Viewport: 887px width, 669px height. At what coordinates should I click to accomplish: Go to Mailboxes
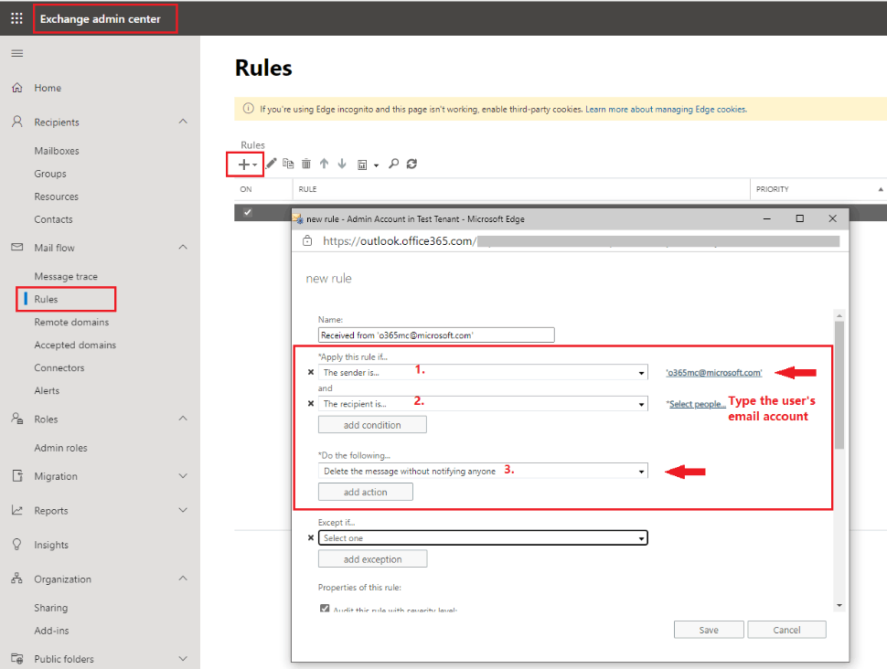tap(57, 151)
